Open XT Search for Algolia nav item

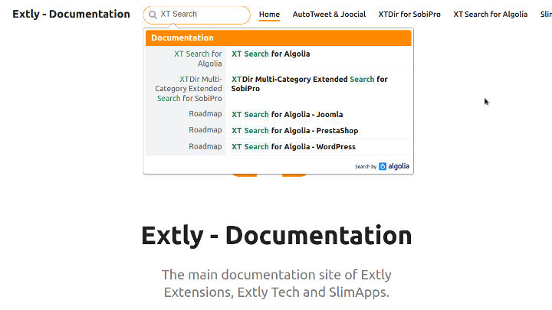[490, 15]
